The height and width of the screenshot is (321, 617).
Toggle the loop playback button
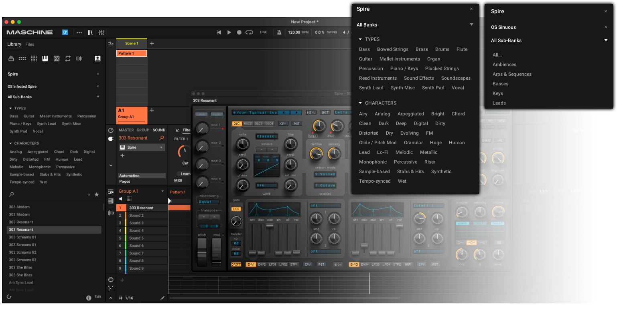[249, 32]
